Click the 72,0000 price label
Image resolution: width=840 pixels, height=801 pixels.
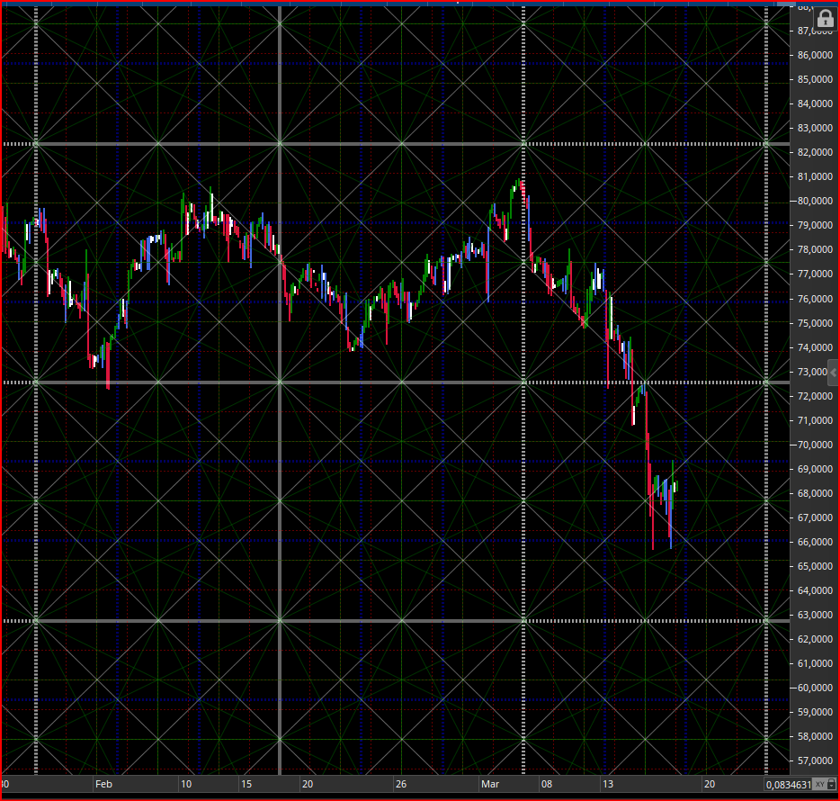(x=815, y=396)
